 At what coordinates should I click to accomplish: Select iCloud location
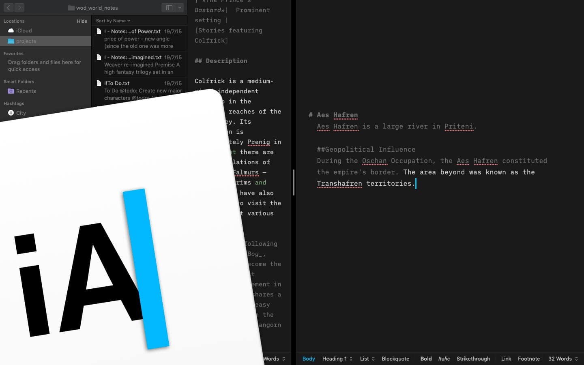[x=45, y=30]
